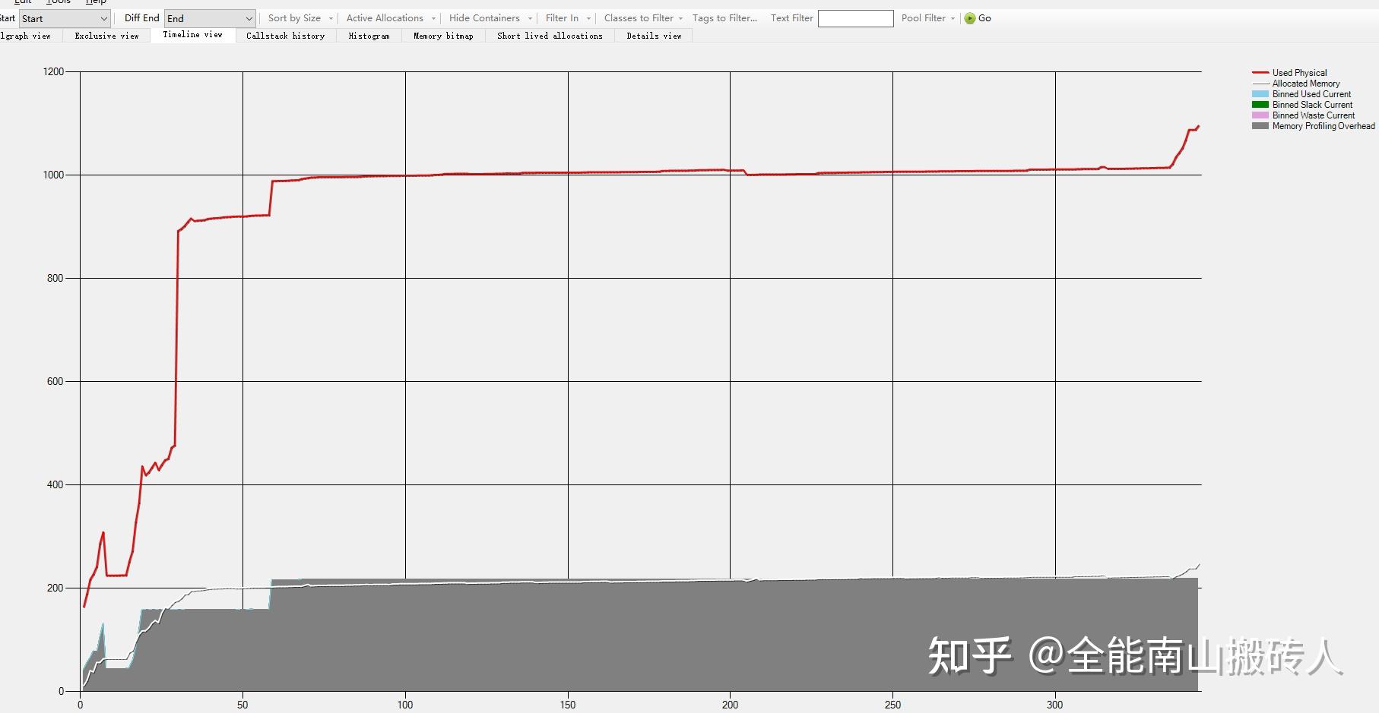Open the Callstack history view

click(285, 35)
